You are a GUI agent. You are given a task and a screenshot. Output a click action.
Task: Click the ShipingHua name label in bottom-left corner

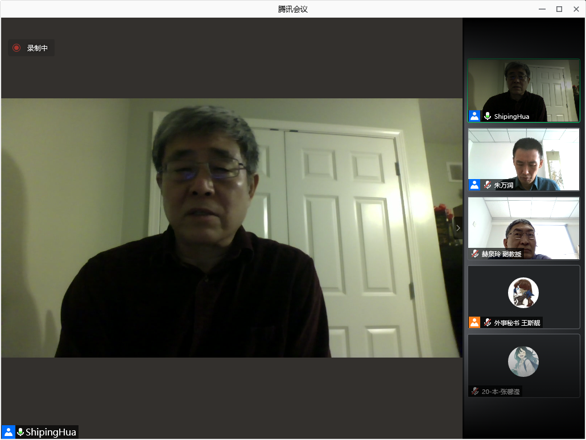[51, 432]
